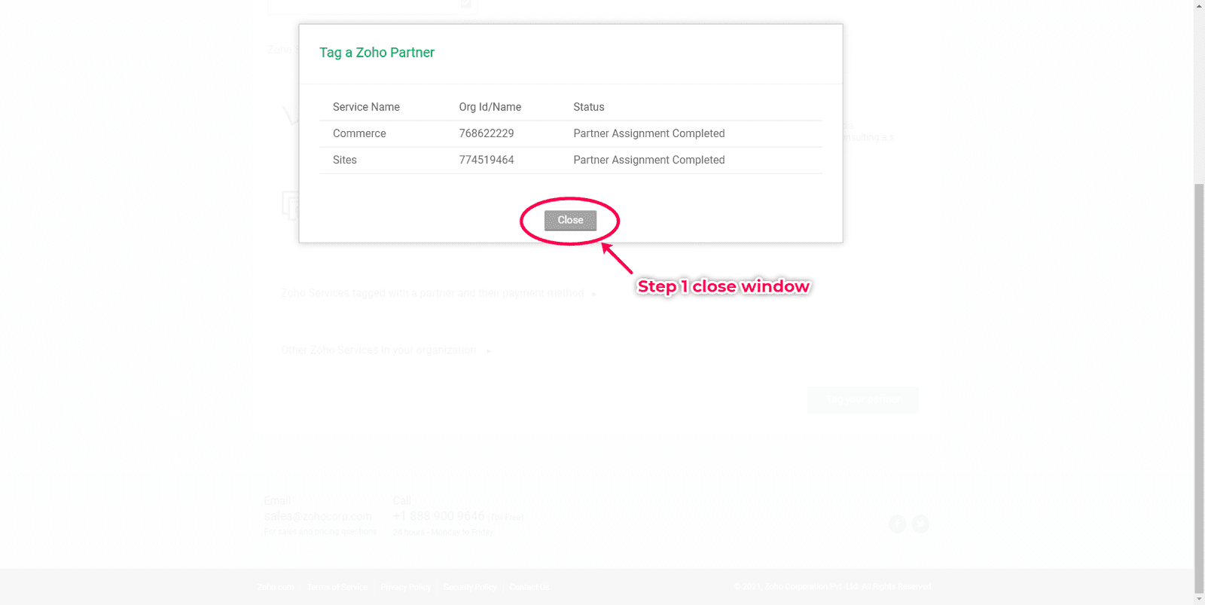Select the Commerce service name cell
This screenshot has width=1205, height=605.
point(359,133)
